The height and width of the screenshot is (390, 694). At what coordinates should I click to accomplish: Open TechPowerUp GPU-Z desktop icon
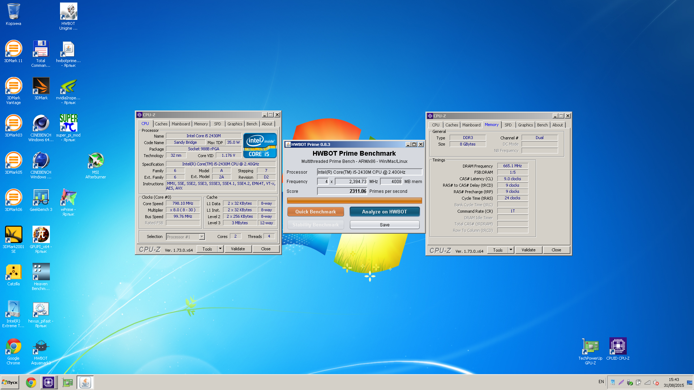pos(590,351)
